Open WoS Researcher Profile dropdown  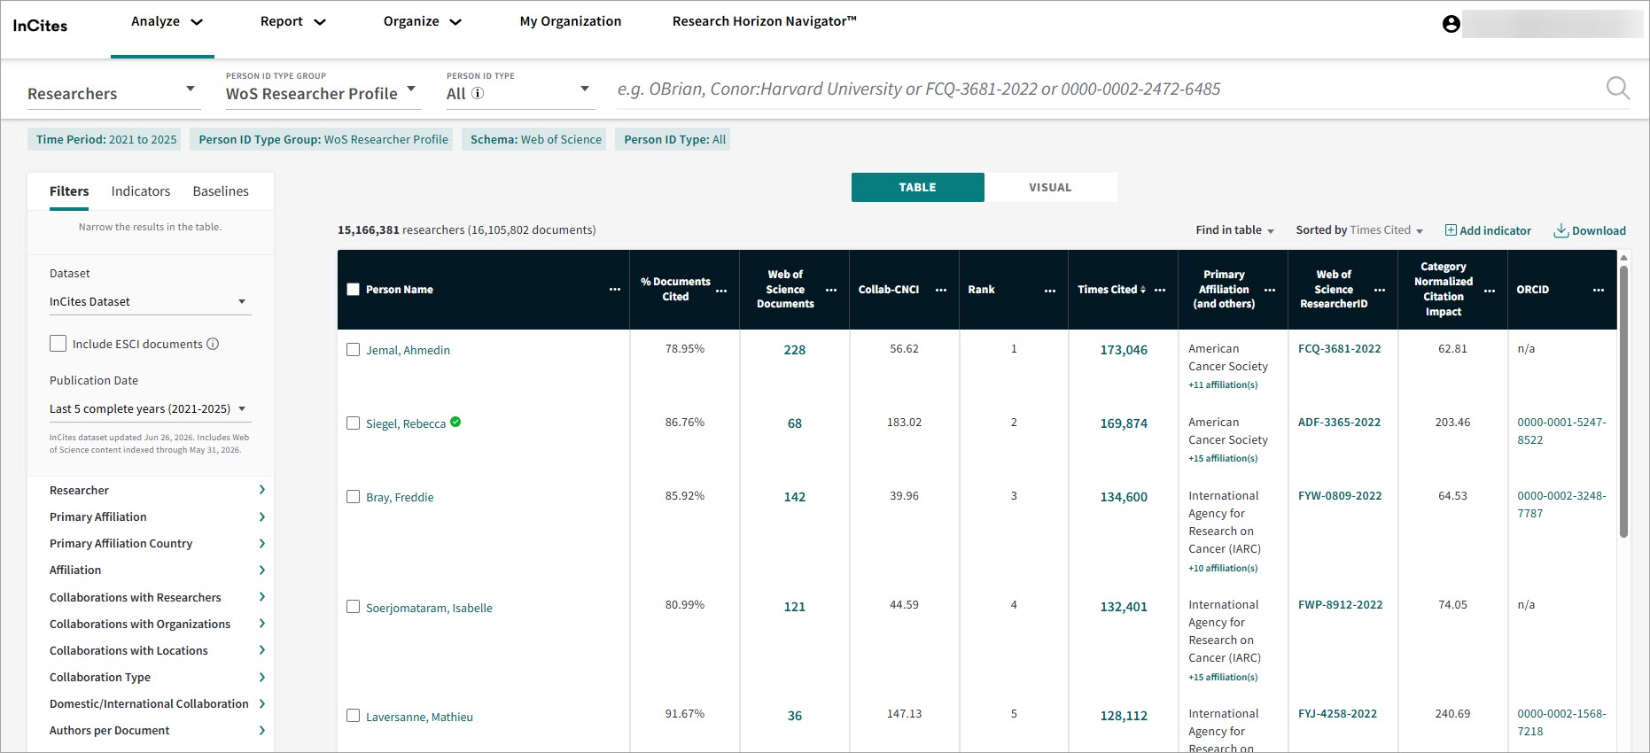click(322, 93)
